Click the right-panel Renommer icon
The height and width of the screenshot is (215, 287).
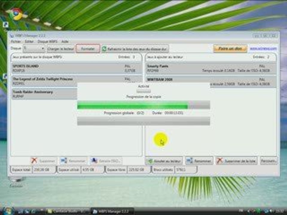(190, 161)
